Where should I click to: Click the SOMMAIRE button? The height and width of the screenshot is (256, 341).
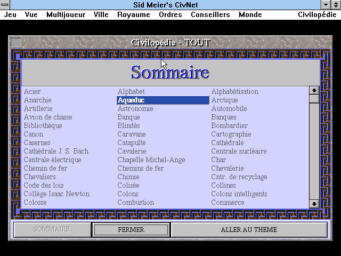(x=52, y=230)
